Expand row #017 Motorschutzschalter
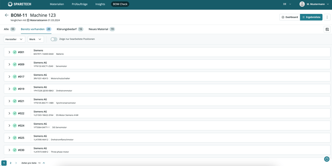 [9, 77]
